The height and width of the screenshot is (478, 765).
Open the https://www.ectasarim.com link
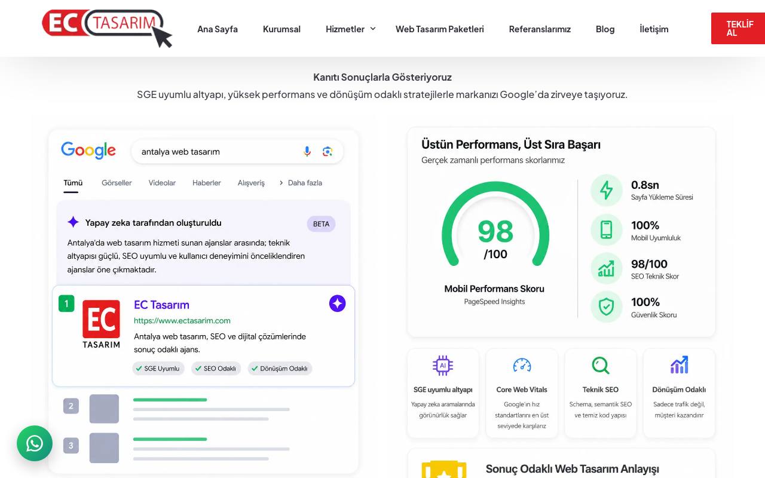[x=182, y=320]
